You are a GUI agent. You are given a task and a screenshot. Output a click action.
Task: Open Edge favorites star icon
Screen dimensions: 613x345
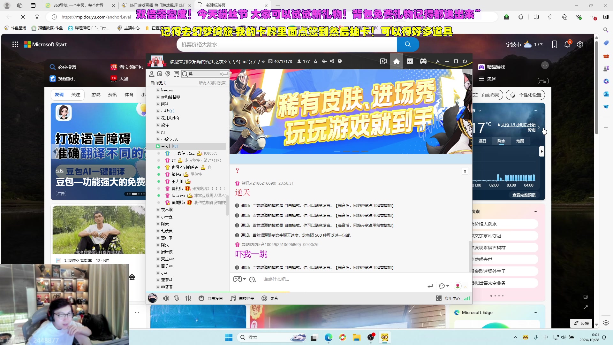point(550,17)
